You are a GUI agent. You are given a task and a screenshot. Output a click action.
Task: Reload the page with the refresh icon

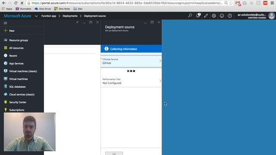pos(16,3)
